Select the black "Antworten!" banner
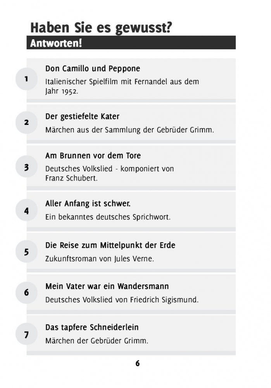271x388 pixels. pos(131,43)
